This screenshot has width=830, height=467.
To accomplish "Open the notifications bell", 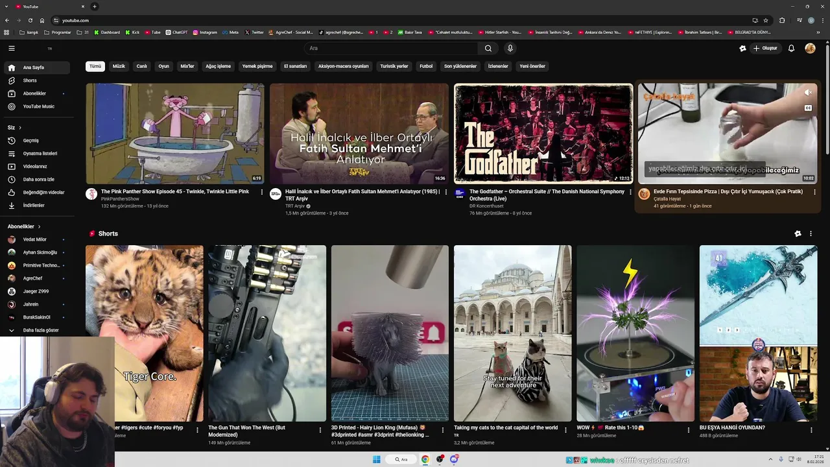I will click(791, 48).
